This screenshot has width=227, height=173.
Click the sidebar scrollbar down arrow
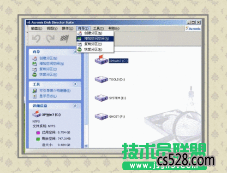tap(86, 146)
